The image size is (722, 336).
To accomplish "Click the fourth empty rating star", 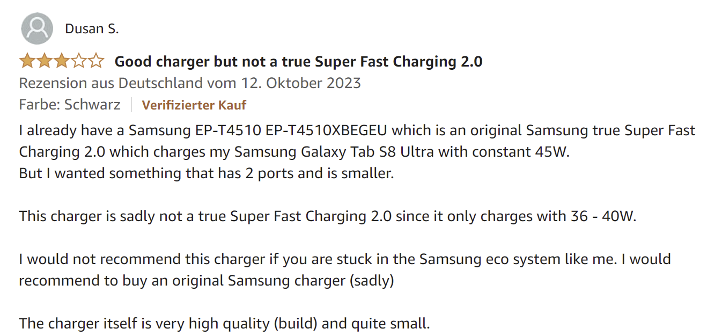I will coord(79,62).
